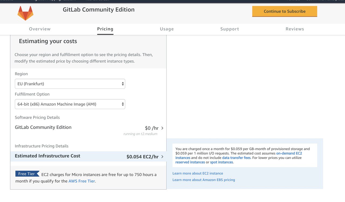
Task: Click the Free Tier badge
Action: (27, 174)
